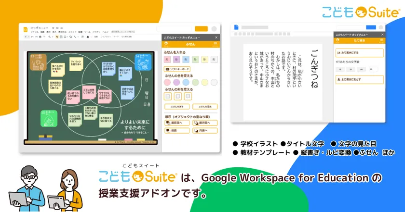Open dropdown arrow beside insert image
The width and height of the screenshot is (405, 212).
coord(67,37)
